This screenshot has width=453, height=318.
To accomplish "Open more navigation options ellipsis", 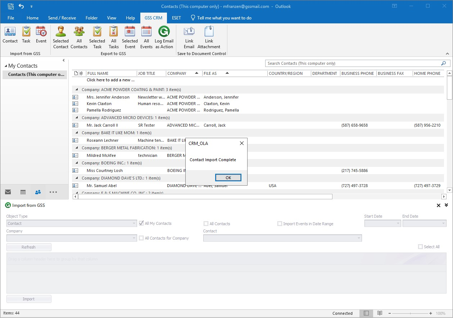I will [53, 192].
